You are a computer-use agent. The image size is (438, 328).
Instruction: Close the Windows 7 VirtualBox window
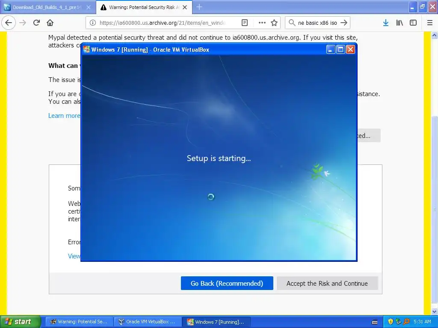[x=350, y=50]
